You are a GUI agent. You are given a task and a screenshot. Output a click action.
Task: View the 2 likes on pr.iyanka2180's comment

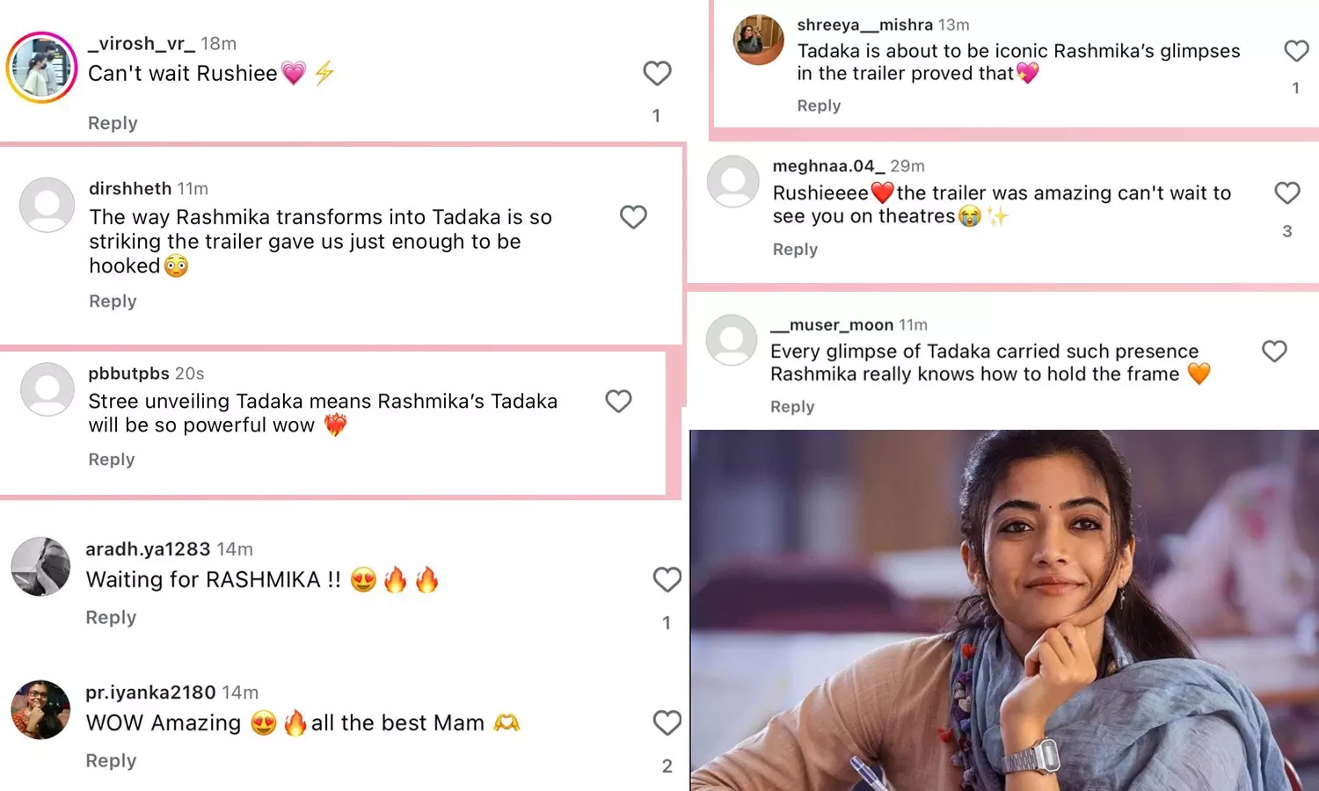pyautogui.click(x=666, y=766)
